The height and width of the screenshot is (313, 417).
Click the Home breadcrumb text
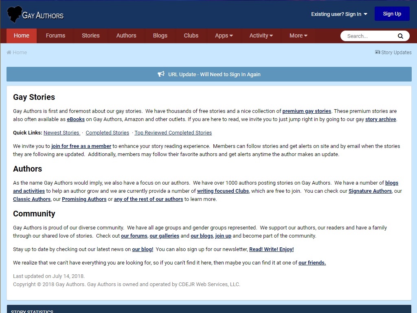point(20,53)
